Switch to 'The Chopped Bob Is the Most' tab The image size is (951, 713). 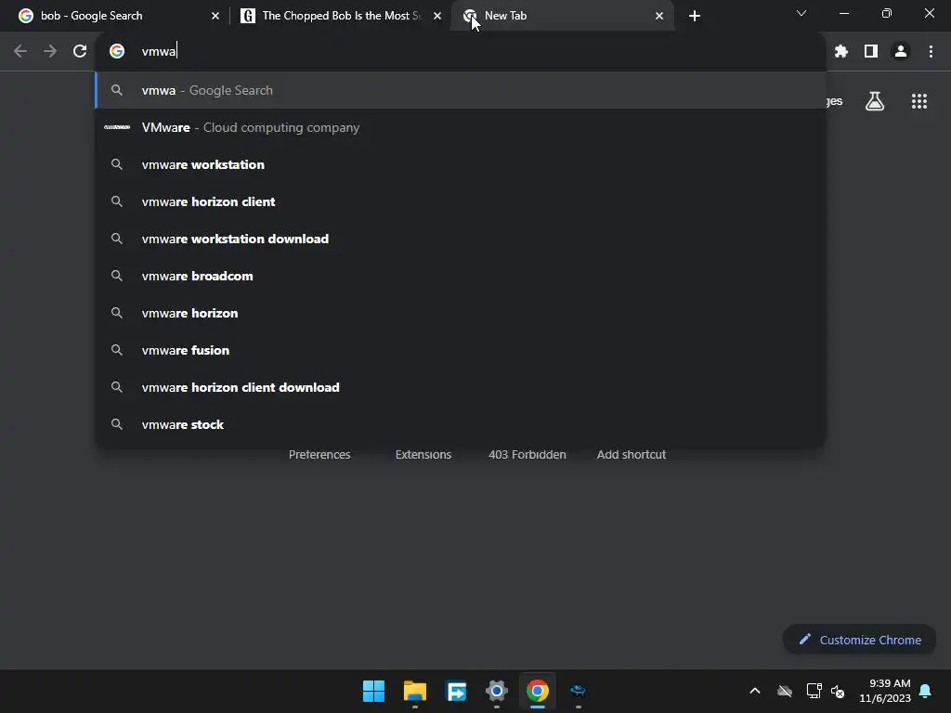tap(342, 16)
